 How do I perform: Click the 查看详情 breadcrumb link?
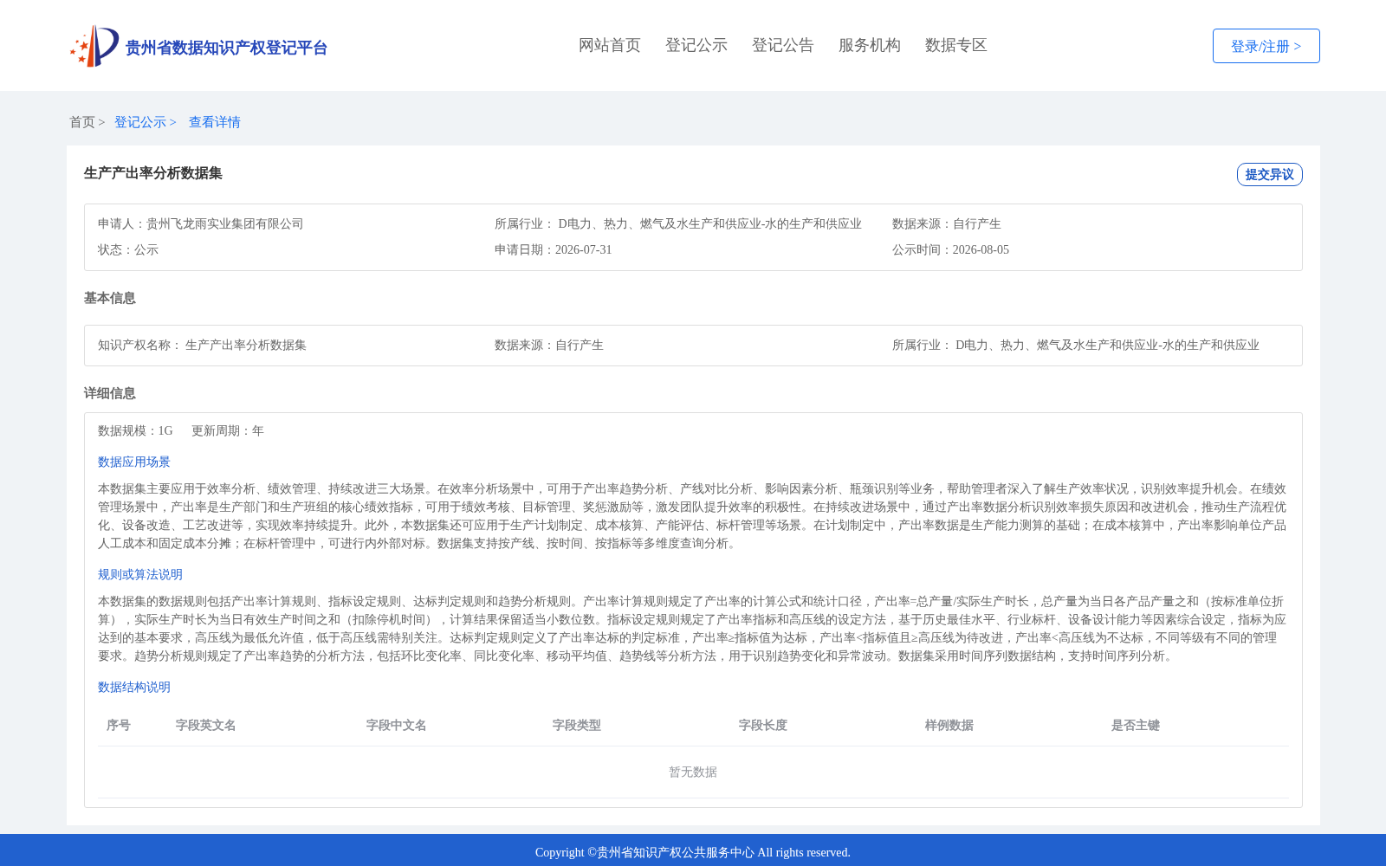tap(215, 122)
